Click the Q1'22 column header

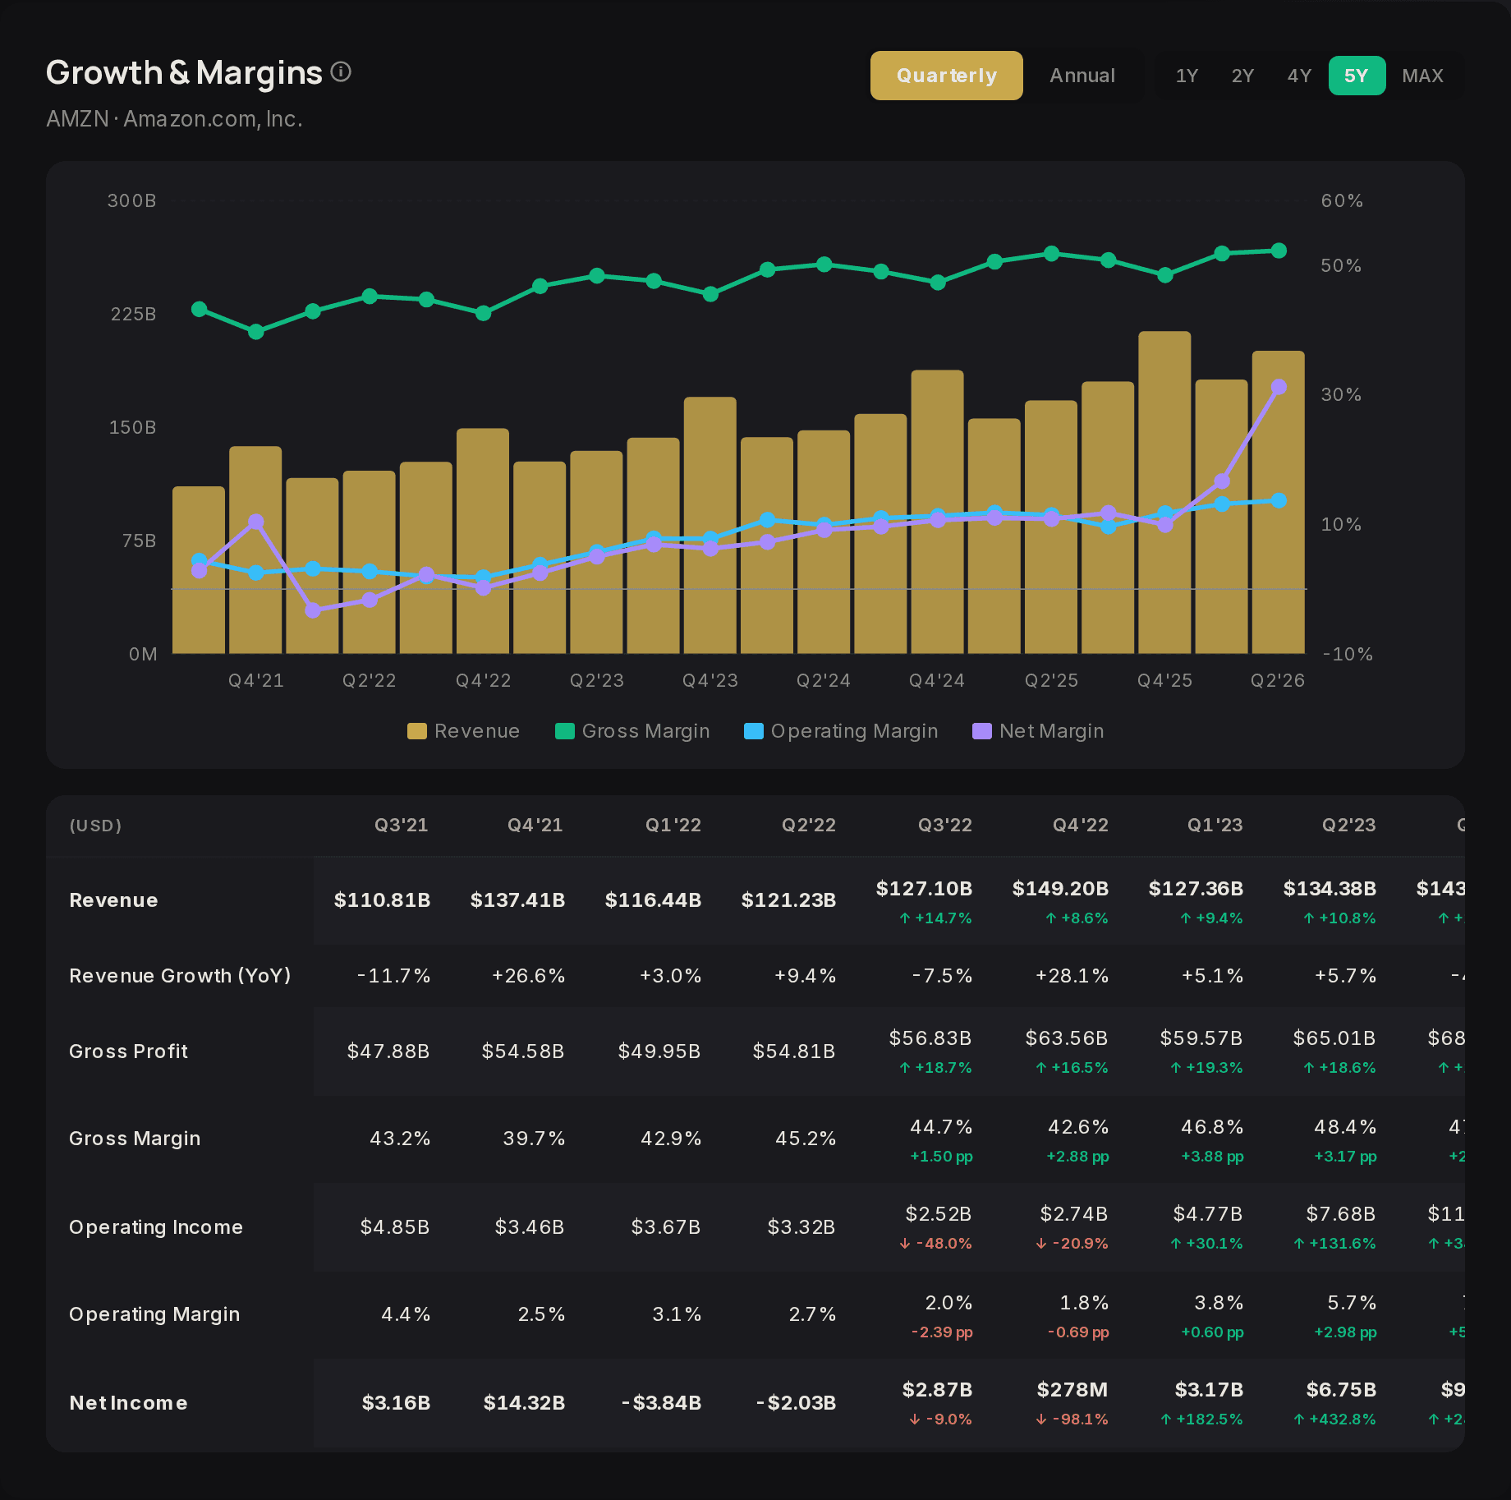click(673, 826)
